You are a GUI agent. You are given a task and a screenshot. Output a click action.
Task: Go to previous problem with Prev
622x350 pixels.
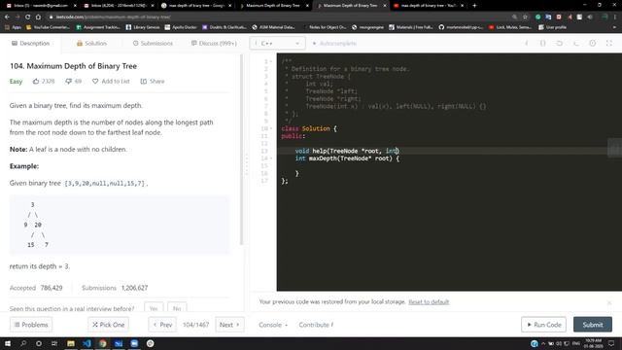click(x=162, y=325)
